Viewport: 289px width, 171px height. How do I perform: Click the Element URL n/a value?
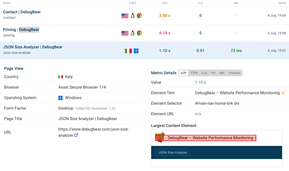pyautogui.click(x=198, y=114)
